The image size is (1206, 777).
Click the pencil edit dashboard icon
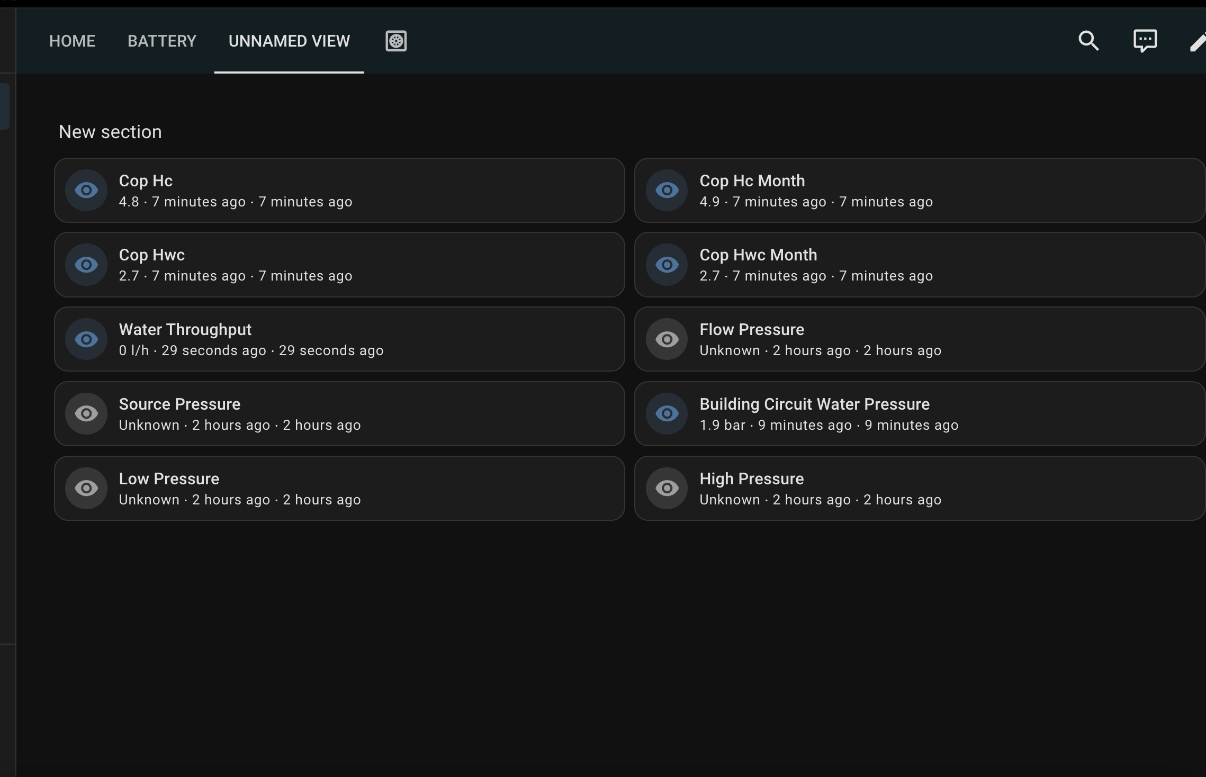[x=1198, y=42]
